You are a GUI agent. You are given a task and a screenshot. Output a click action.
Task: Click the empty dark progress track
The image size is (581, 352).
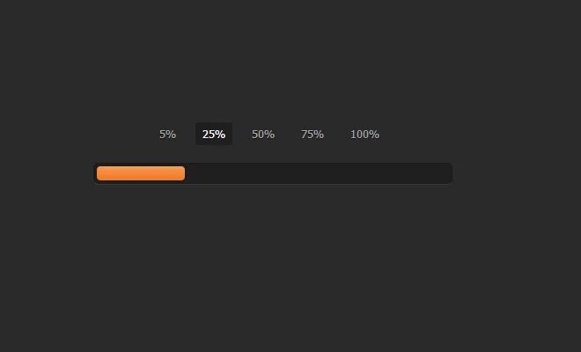[318, 173]
